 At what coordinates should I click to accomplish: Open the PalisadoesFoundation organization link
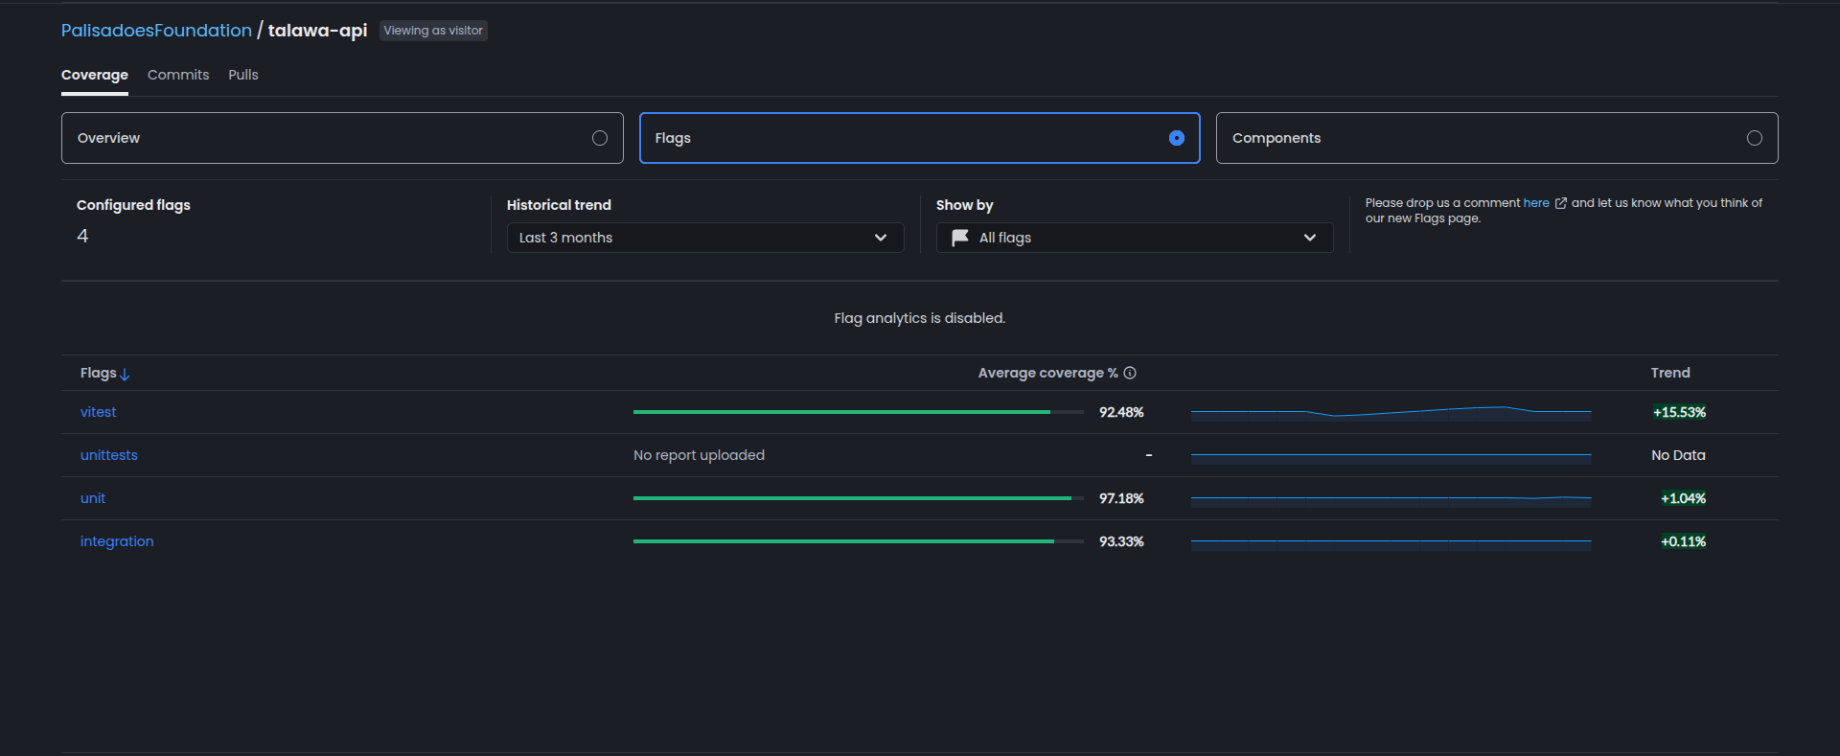click(x=156, y=31)
